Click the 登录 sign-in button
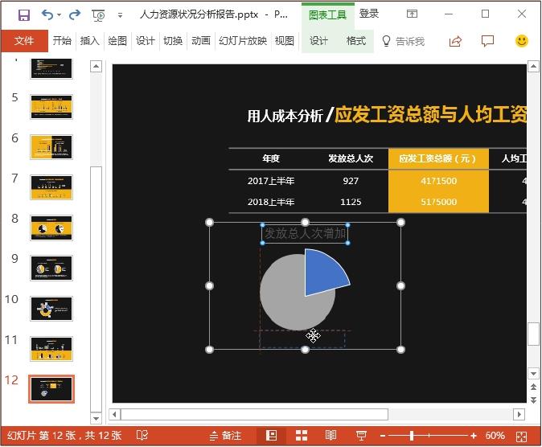The height and width of the screenshot is (447, 542). click(369, 14)
